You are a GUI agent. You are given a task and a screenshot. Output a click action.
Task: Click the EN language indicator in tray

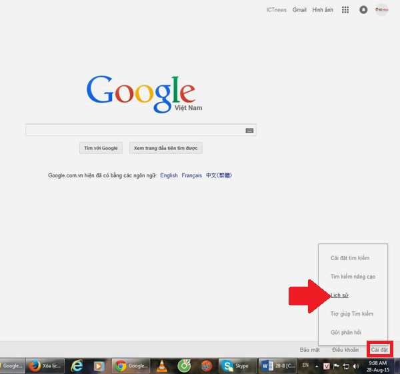(305, 365)
